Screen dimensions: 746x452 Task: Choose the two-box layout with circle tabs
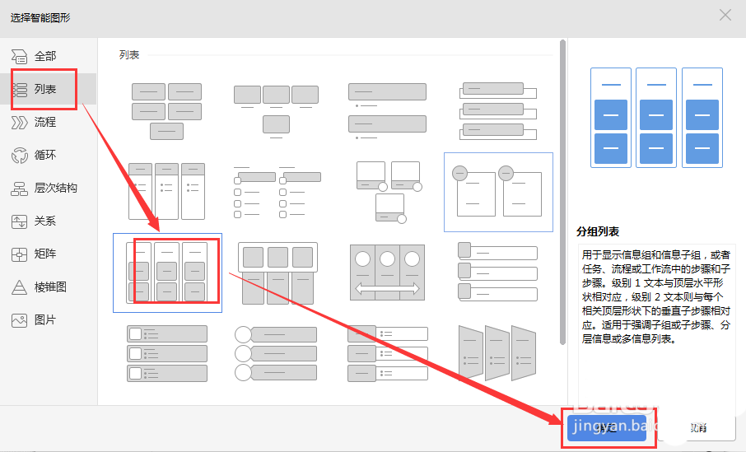coord(499,192)
